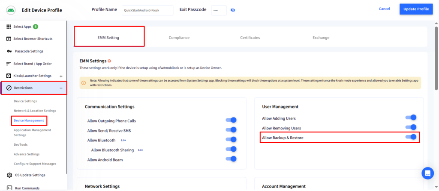This screenshot has width=439, height=191.
Task: Toggle Allow Removing Users switch
Action: tap(411, 127)
